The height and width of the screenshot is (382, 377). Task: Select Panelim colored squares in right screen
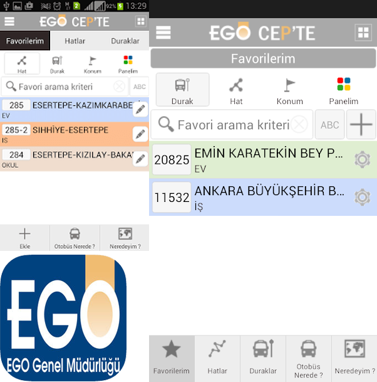pyautogui.click(x=344, y=90)
